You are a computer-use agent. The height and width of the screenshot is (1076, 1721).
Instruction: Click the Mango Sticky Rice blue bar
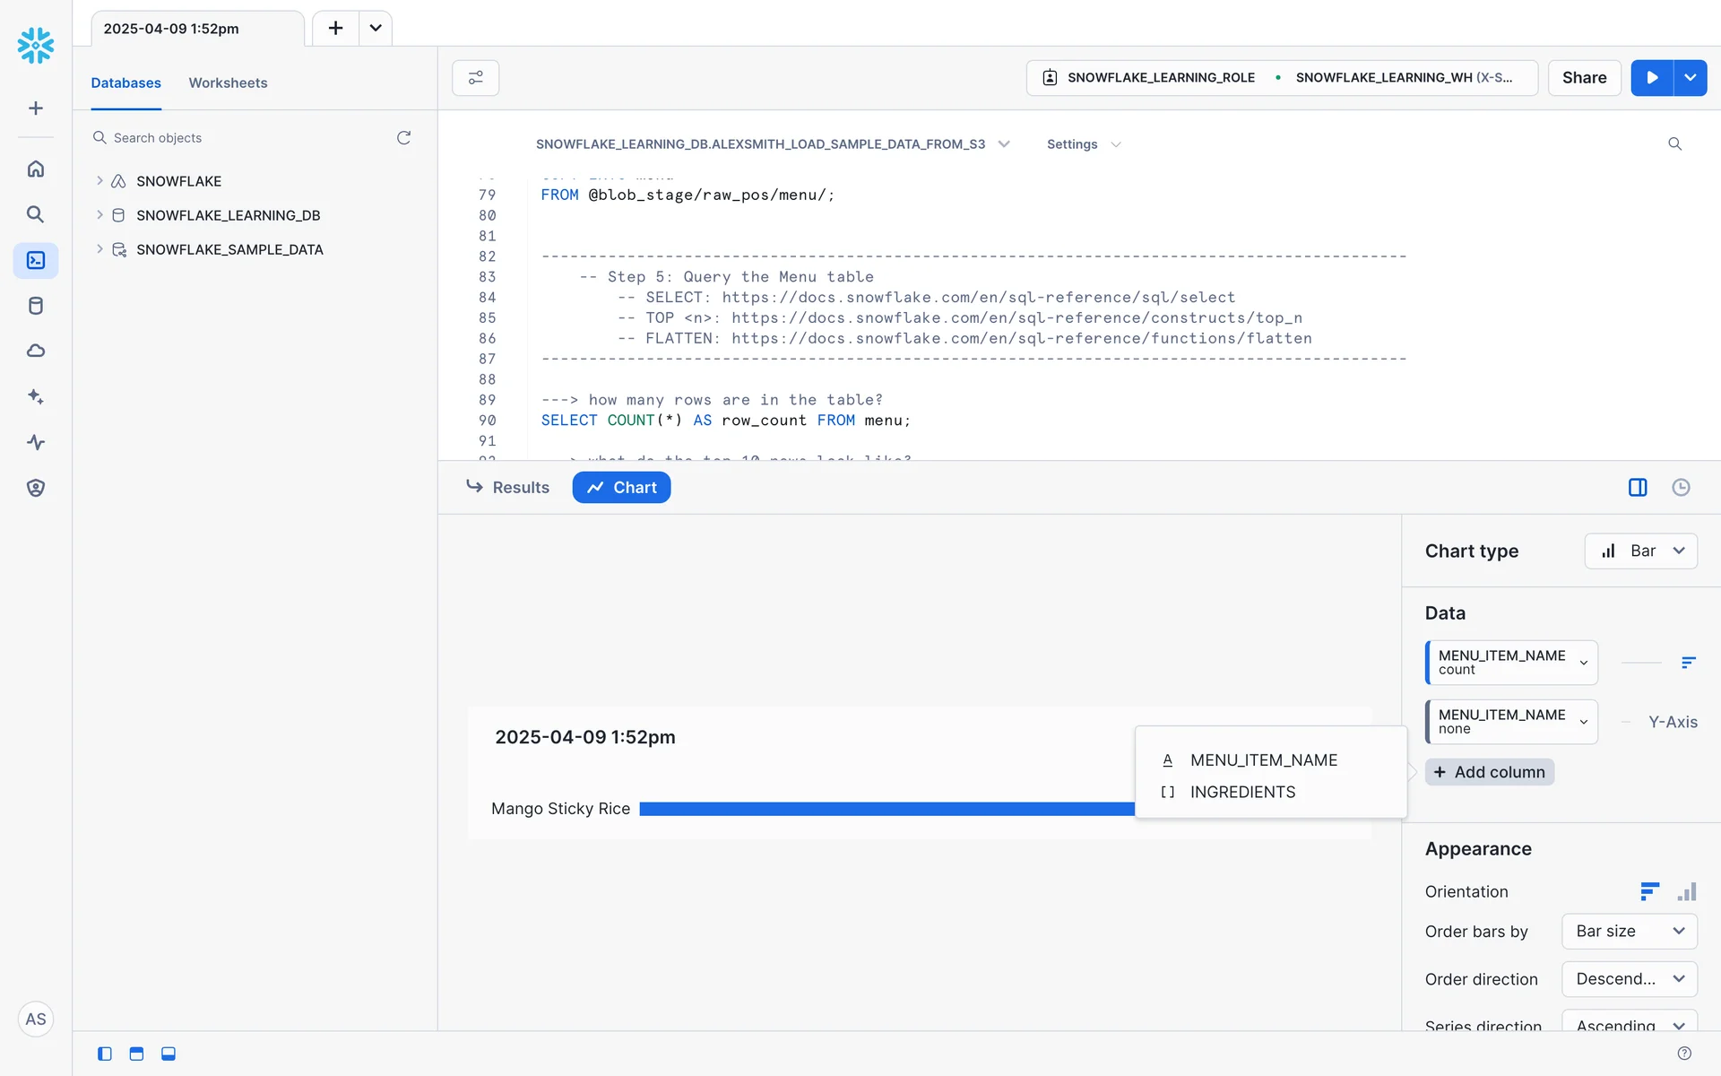tap(886, 809)
